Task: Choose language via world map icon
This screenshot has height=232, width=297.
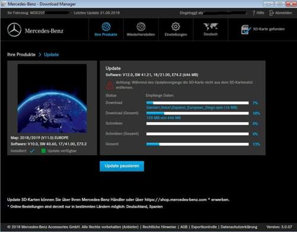Action: pyautogui.click(x=211, y=26)
